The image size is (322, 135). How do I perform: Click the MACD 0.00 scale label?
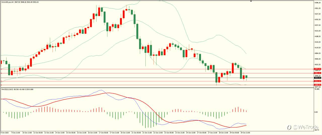click(x=316, y=112)
